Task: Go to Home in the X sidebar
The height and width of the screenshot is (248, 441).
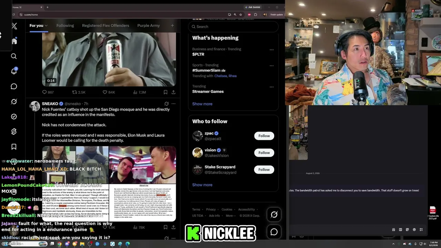Action: [14, 41]
